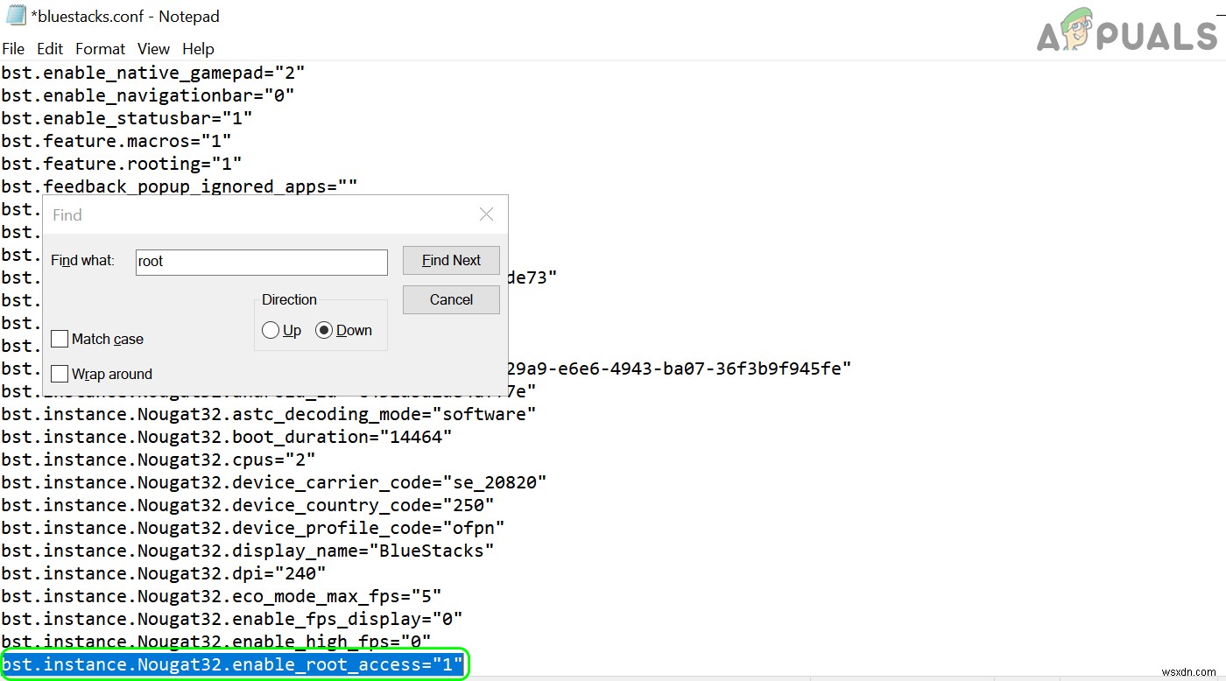Screen dimensions: 1226x681
Task: Click line device_carrier_code="se_20820"
Action: coord(274,482)
